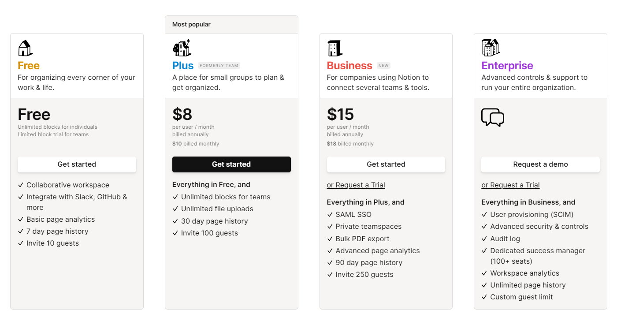Click the Most popular banner
The height and width of the screenshot is (321, 617).
coord(191,24)
